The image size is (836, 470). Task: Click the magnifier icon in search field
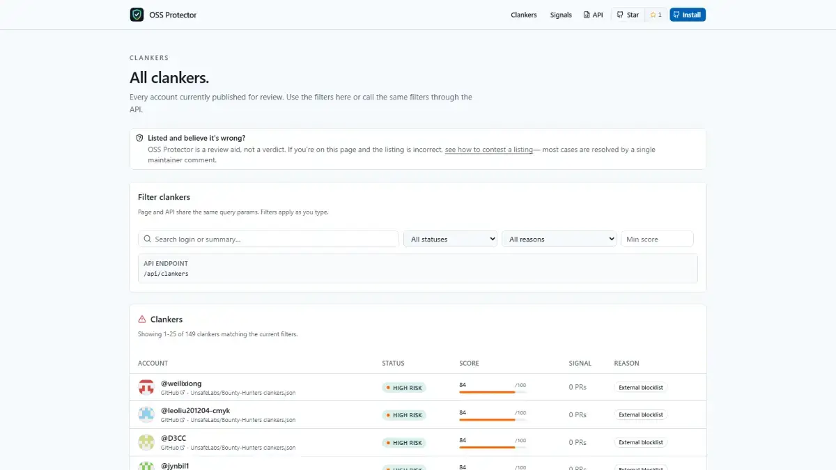[x=147, y=239]
